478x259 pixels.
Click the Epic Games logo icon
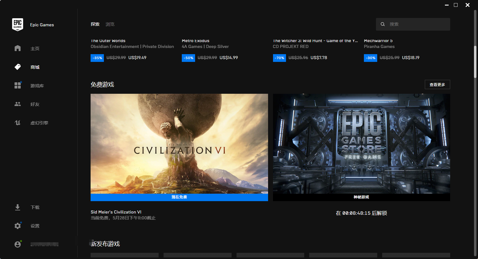pos(18,24)
